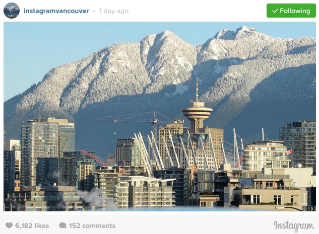Click the Instagram wordmark logo
319x234 pixels.
[294, 226]
